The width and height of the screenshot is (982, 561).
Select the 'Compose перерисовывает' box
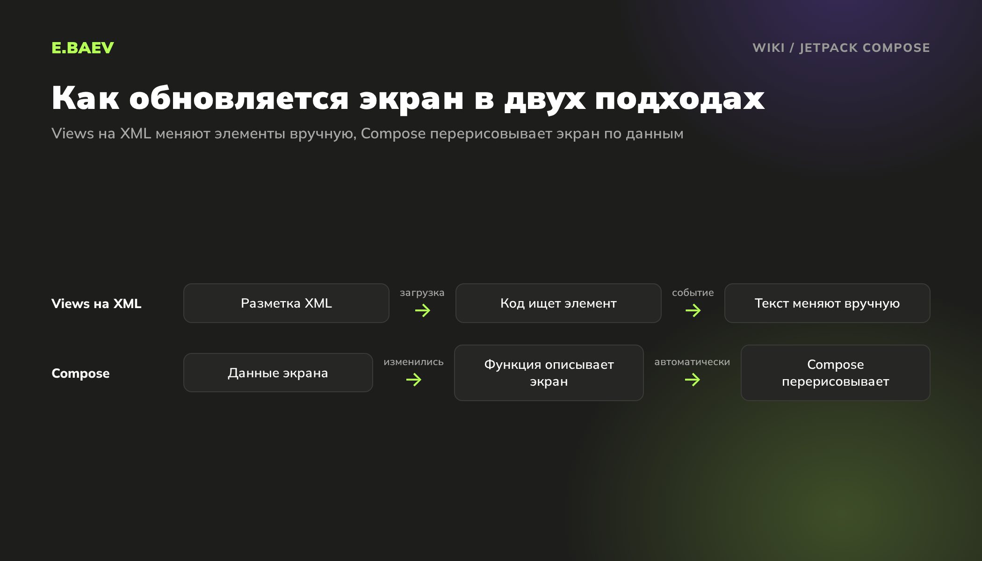pyautogui.click(x=836, y=373)
